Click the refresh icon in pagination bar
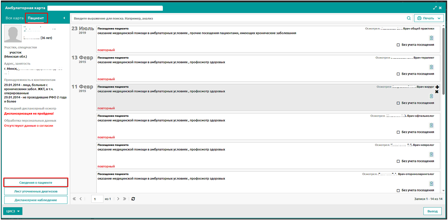 pyautogui.click(x=133, y=199)
